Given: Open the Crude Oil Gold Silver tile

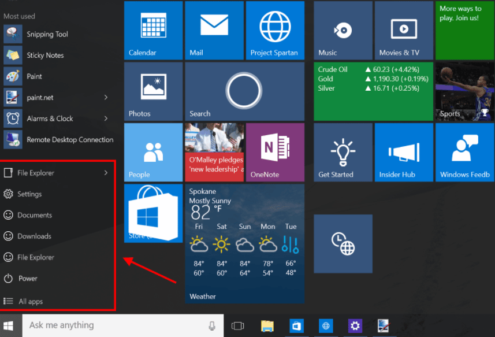Looking at the screenshot, I should pyautogui.click(x=374, y=91).
